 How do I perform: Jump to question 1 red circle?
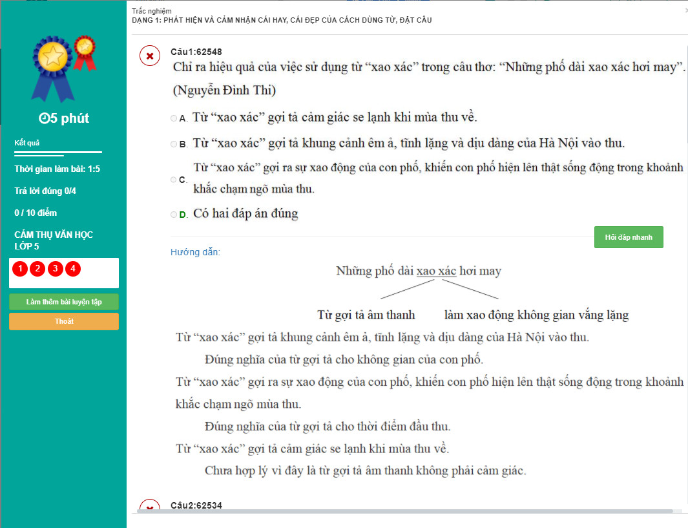pyautogui.click(x=20, y=269)
